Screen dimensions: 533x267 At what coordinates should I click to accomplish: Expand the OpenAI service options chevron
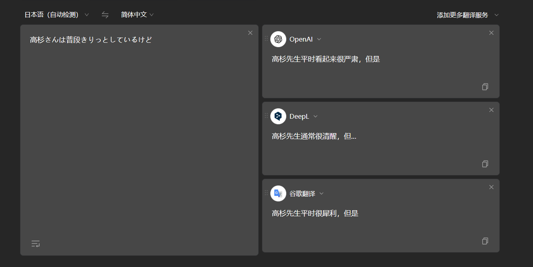point(319,39)
